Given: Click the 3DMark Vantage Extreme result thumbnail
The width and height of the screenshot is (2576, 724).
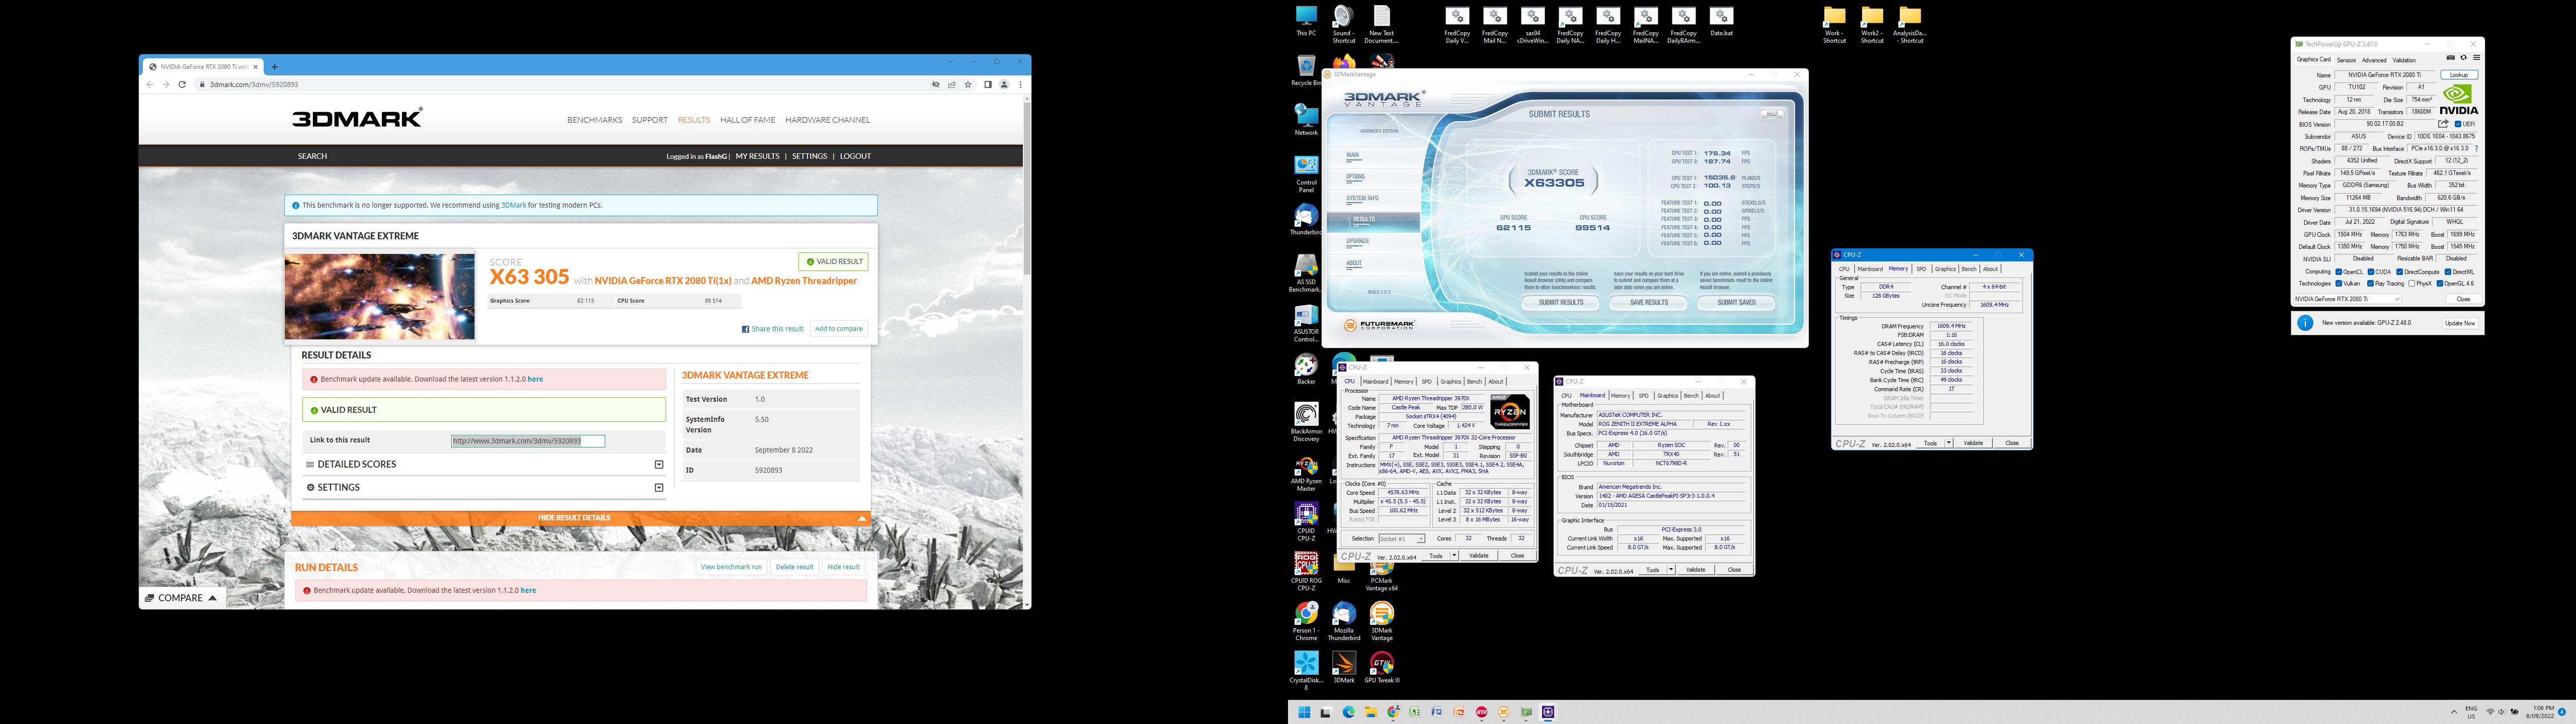Looking at the screenshot, I should (380, 296).
